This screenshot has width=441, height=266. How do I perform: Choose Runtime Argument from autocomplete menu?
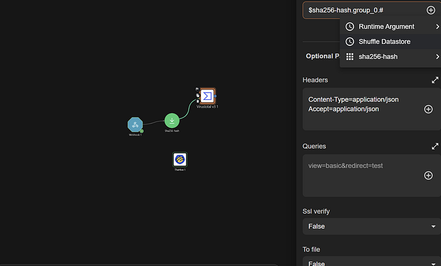(391, 26)
